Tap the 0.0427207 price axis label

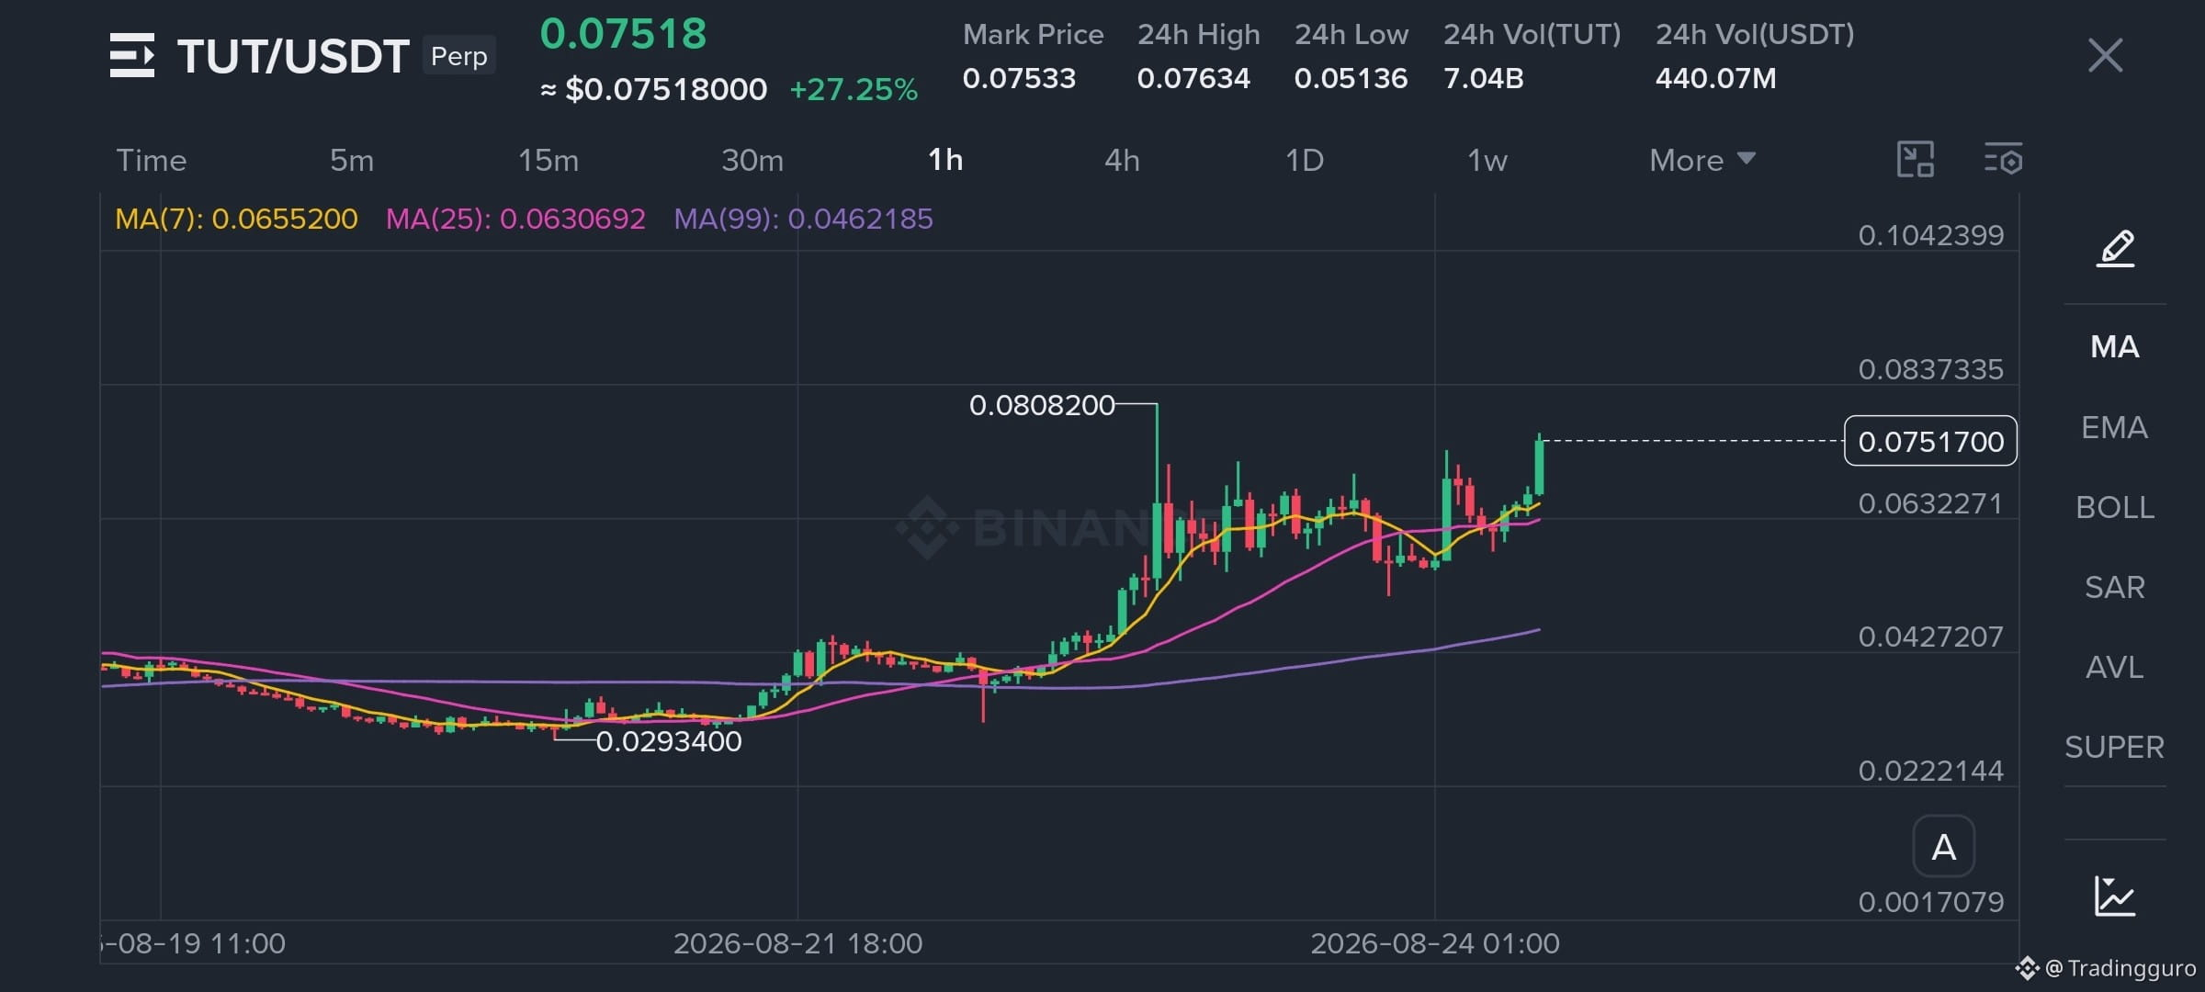tap(1930, 637)
